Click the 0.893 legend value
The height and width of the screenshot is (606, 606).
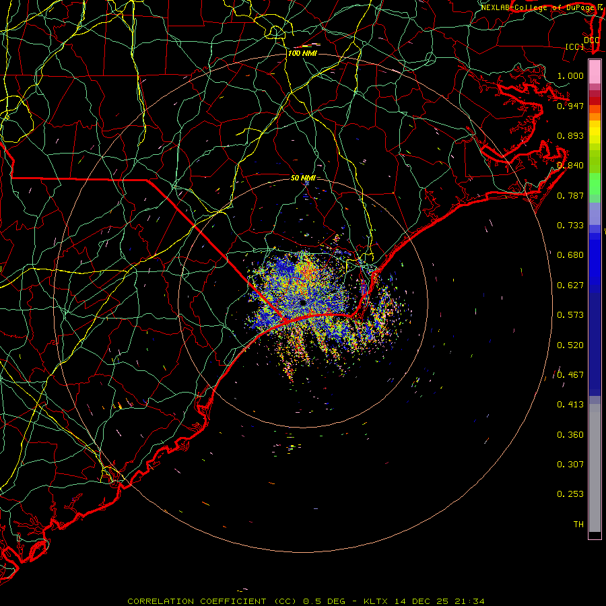click(570, 135)
